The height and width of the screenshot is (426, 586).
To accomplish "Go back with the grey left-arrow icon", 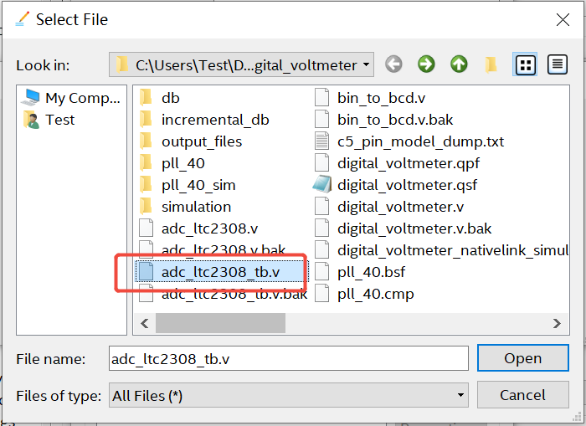I will click(x=393, y=64).
